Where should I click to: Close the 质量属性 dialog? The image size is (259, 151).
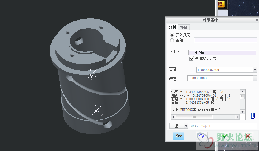tap(257, 20)
